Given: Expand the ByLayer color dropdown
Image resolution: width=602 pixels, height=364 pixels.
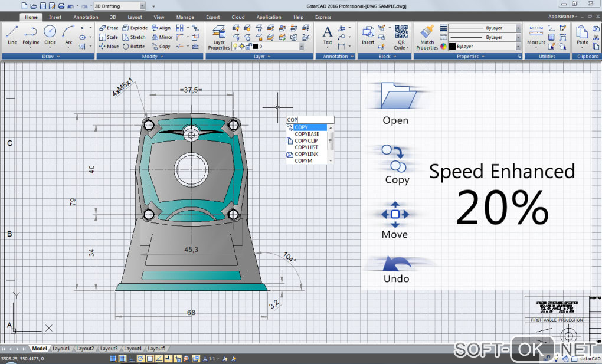Looking at the screenshot, I should [x=518, y=46].
